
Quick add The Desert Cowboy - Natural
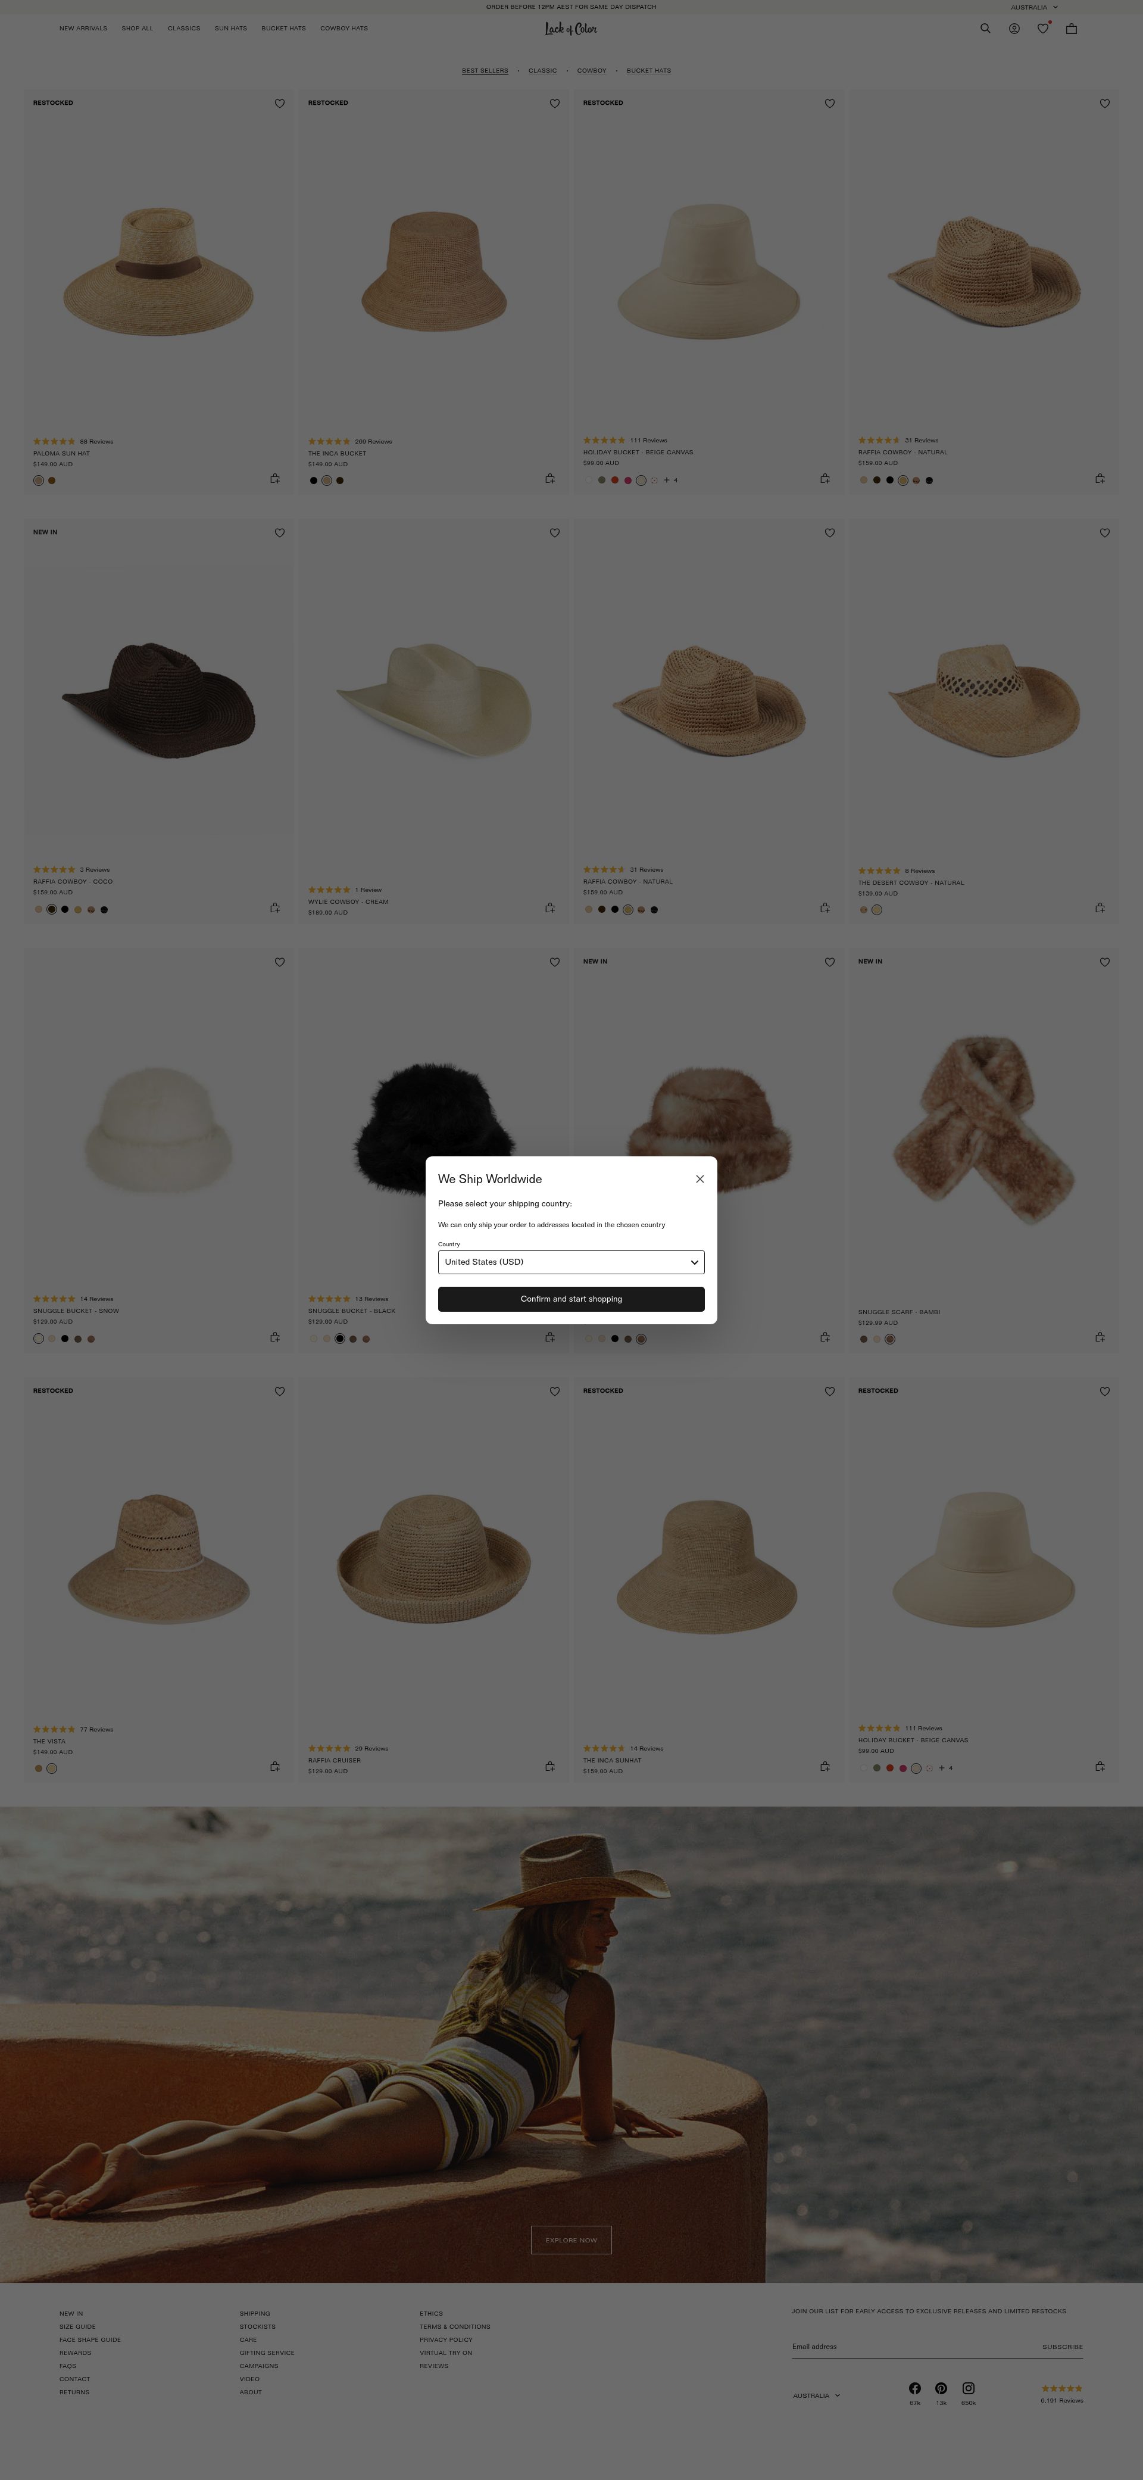pos(1100,908)
